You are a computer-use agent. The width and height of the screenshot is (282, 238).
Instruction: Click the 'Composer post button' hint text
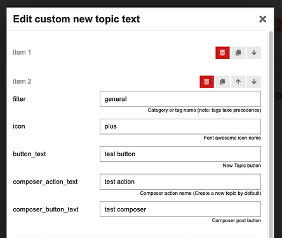[236, 220]
